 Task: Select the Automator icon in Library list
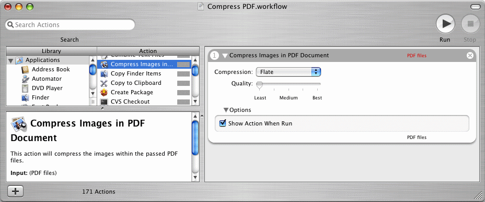click(25, 79)
